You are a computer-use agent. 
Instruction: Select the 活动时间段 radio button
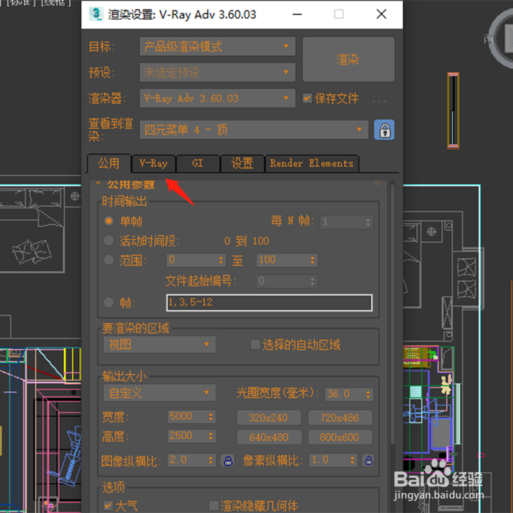tap(108, 241)
